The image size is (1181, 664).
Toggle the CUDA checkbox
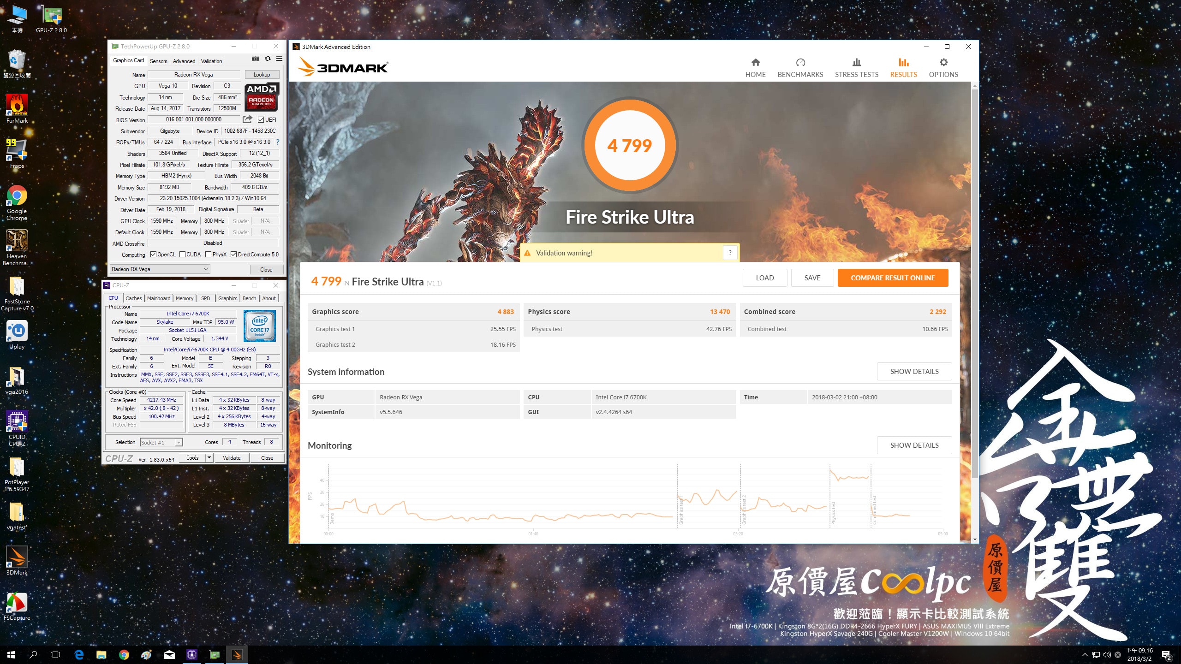pos(182,255)
